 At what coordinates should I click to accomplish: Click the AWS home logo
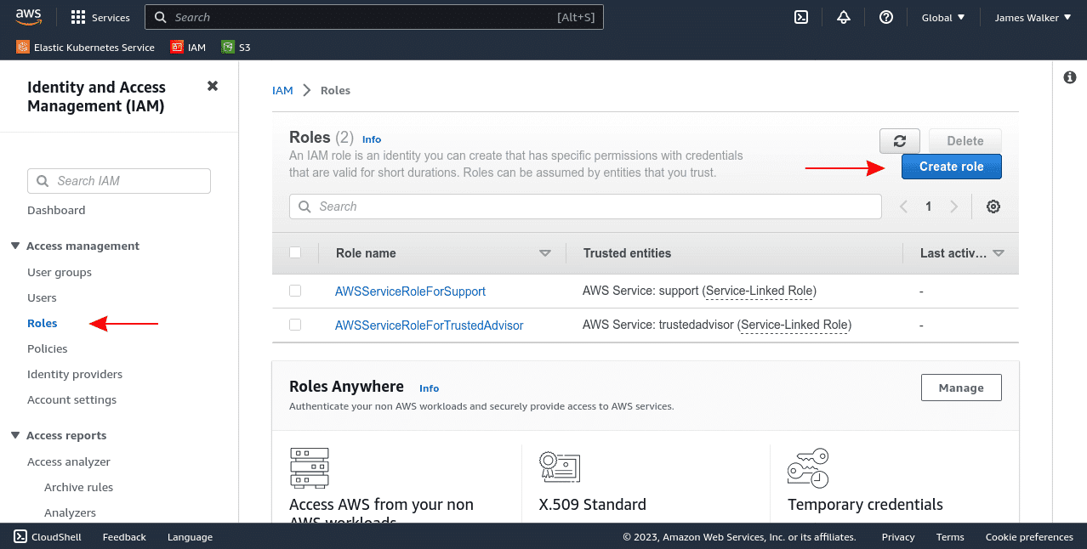tap(29, 15)
